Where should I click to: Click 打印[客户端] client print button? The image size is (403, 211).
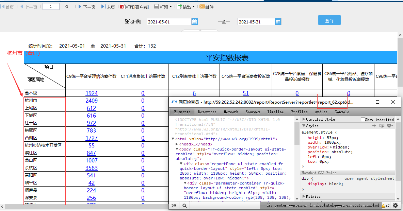[134, 7]
